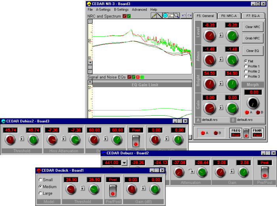Toggle red X box in Signal and Noise EQs

138,77
